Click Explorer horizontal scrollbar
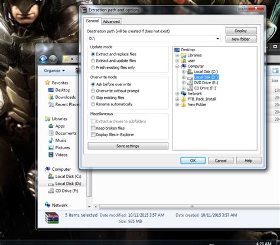The height and width of the screenshot is (245, 280). point(189,207)
